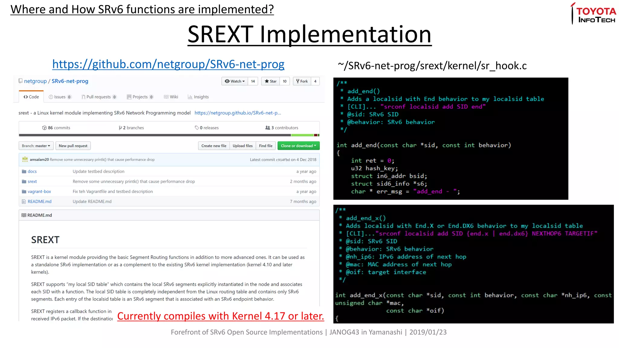Click the Projects tab board icon
The height and width of the screenshot is (348, 619).
pos(129,97)
